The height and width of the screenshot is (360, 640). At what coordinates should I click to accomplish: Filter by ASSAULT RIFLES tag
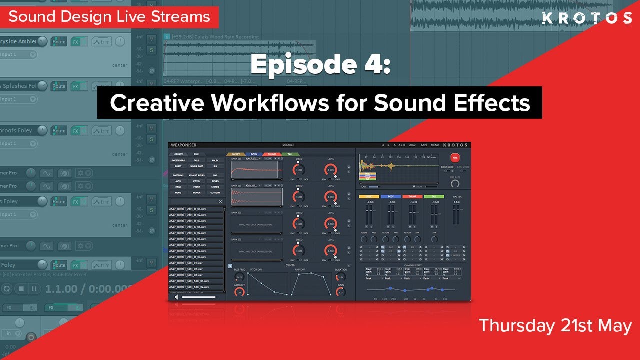point(197,175)
